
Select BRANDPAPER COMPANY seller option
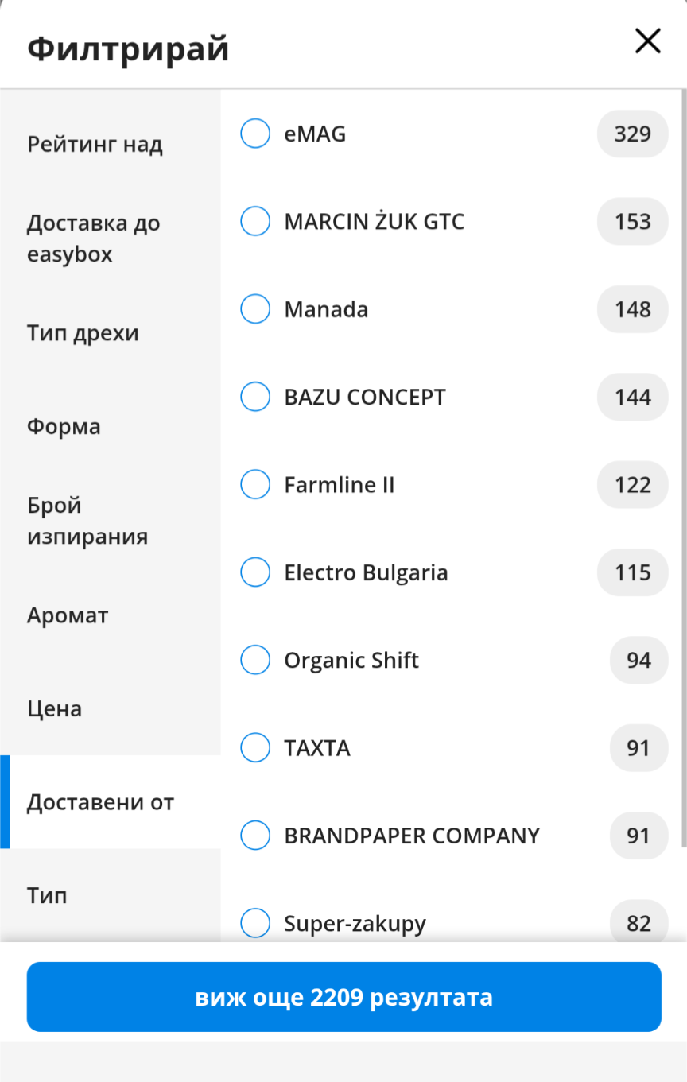click(255, 836)
